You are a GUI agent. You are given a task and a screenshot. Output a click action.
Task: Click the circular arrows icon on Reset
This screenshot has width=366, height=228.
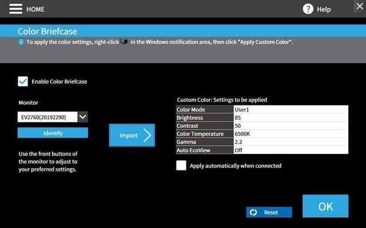(254, 213)
